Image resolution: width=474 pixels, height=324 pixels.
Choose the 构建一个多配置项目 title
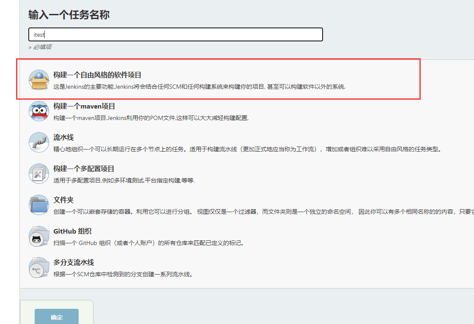84,169
